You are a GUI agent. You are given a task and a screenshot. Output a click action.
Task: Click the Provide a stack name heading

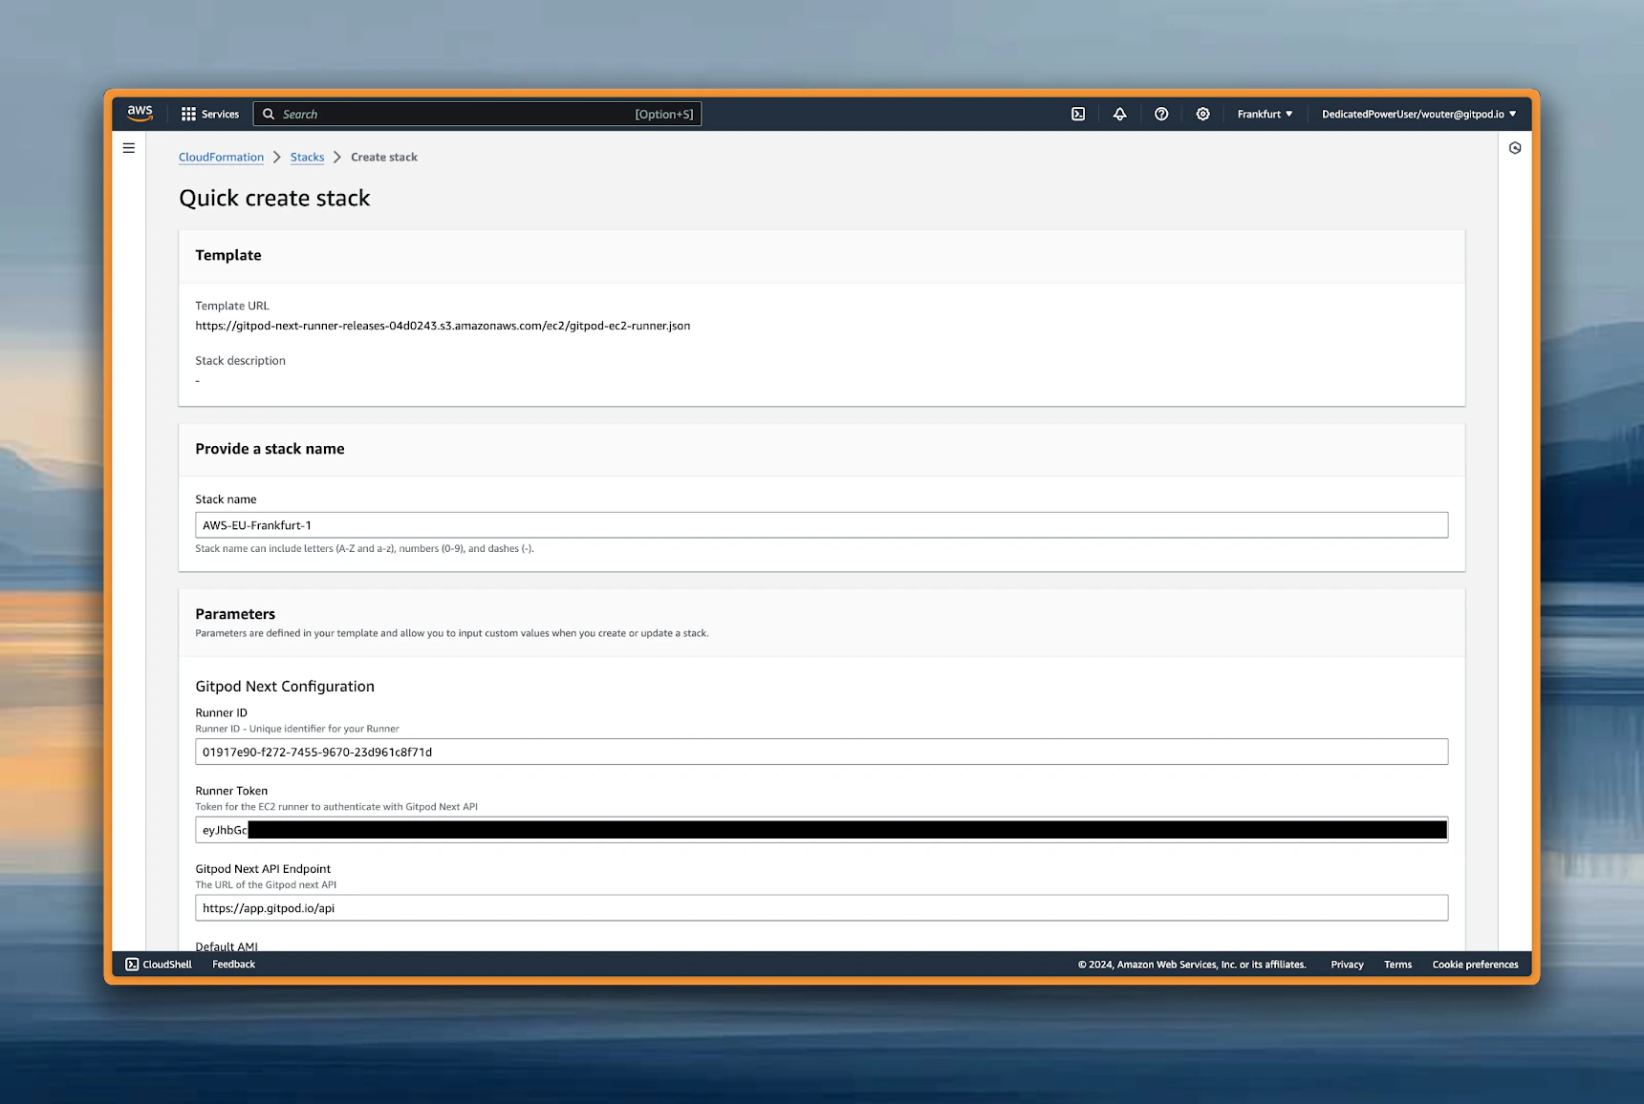[x=270, y=449]
